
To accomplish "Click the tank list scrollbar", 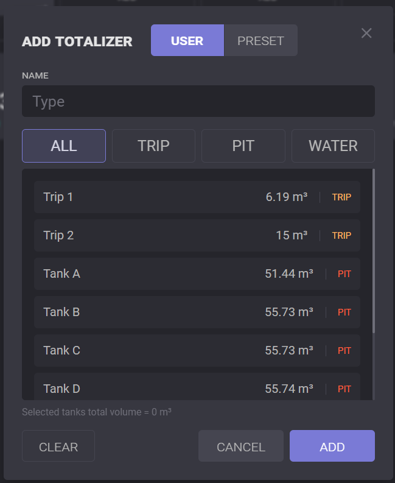I will click(373, 251).
